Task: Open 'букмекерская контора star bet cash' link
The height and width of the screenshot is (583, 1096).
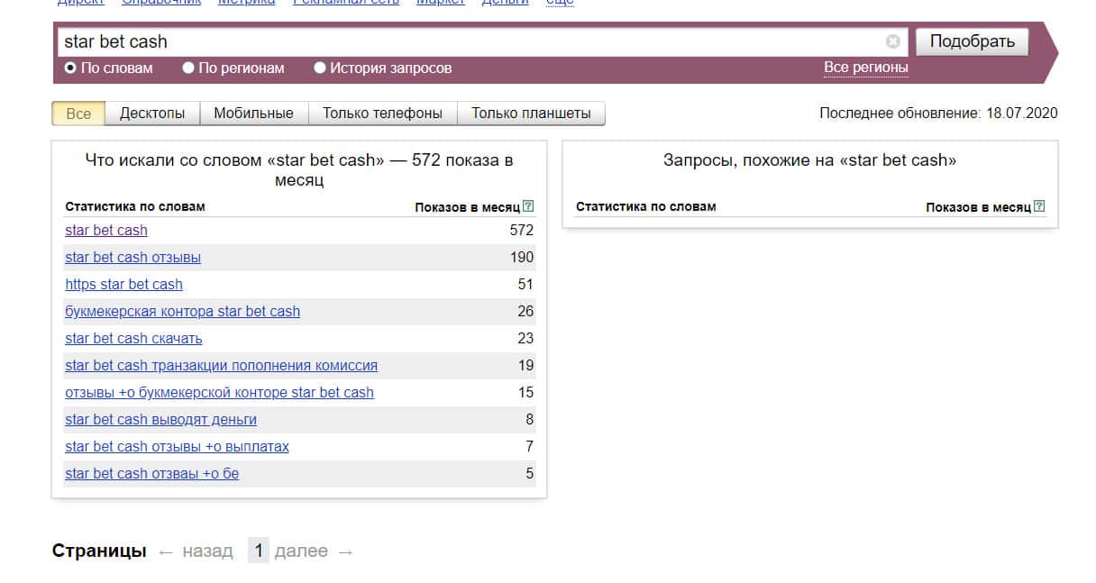Action: pyautogui.click(x=182, y=311)
